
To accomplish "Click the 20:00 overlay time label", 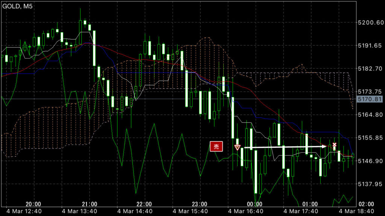I will point(33,204).
